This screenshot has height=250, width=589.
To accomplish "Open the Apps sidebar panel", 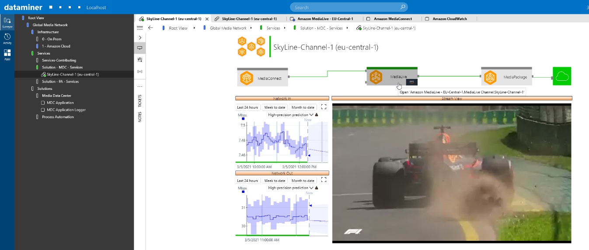I will coord(7,55).
